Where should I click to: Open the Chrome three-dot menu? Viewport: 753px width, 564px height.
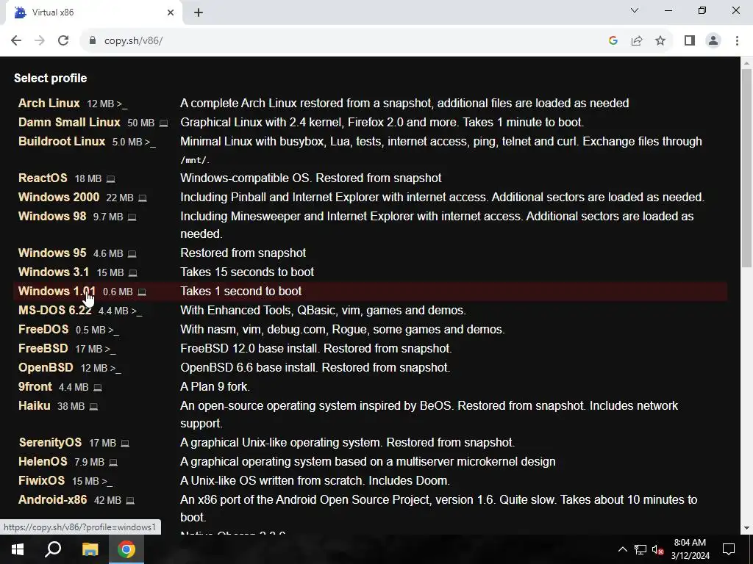point(737,41)
